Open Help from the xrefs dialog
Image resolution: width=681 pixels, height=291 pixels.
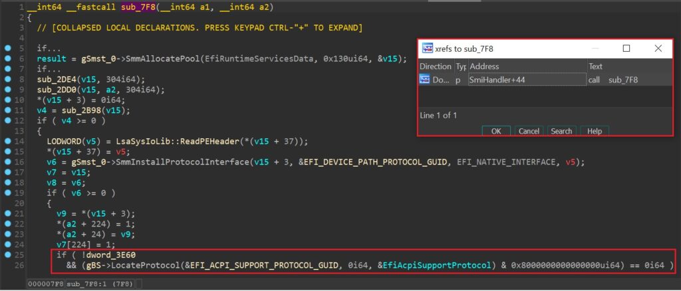(594, 131)
